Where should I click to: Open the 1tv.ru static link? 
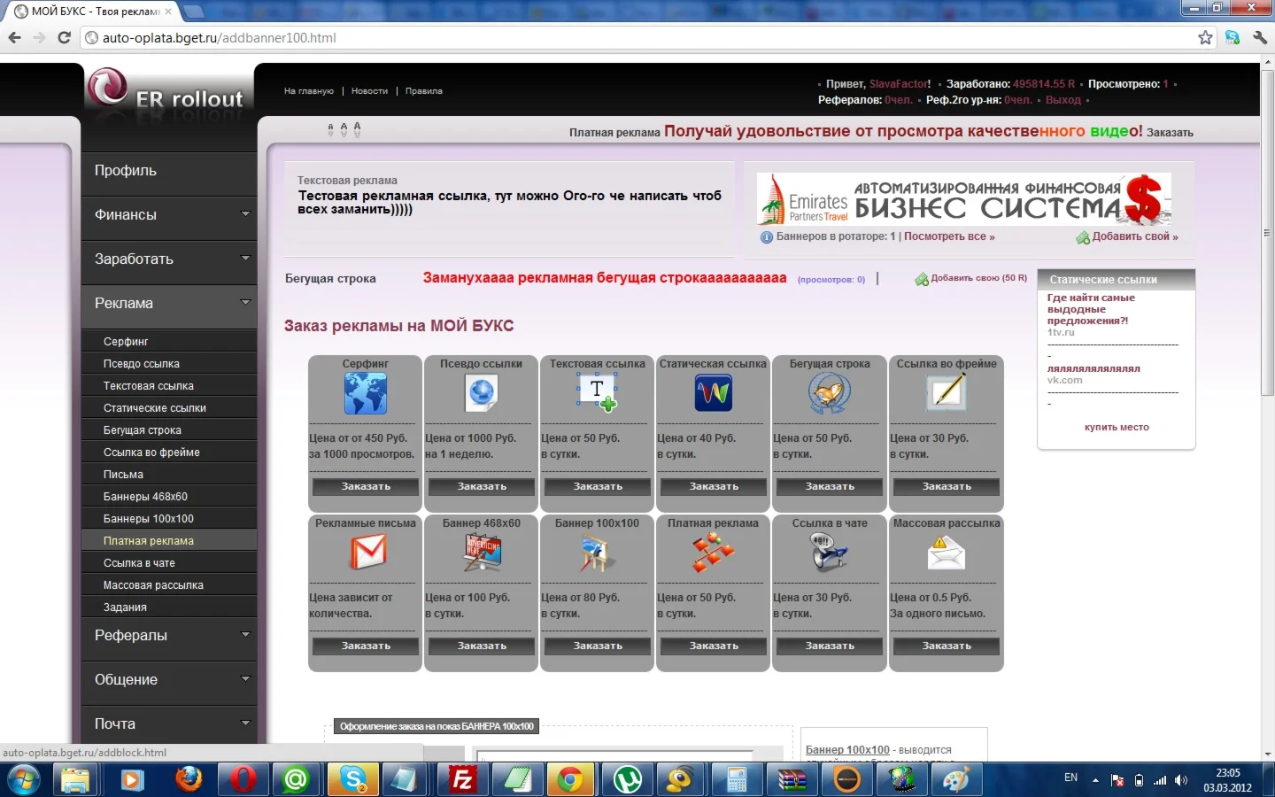coord(1061,333)
